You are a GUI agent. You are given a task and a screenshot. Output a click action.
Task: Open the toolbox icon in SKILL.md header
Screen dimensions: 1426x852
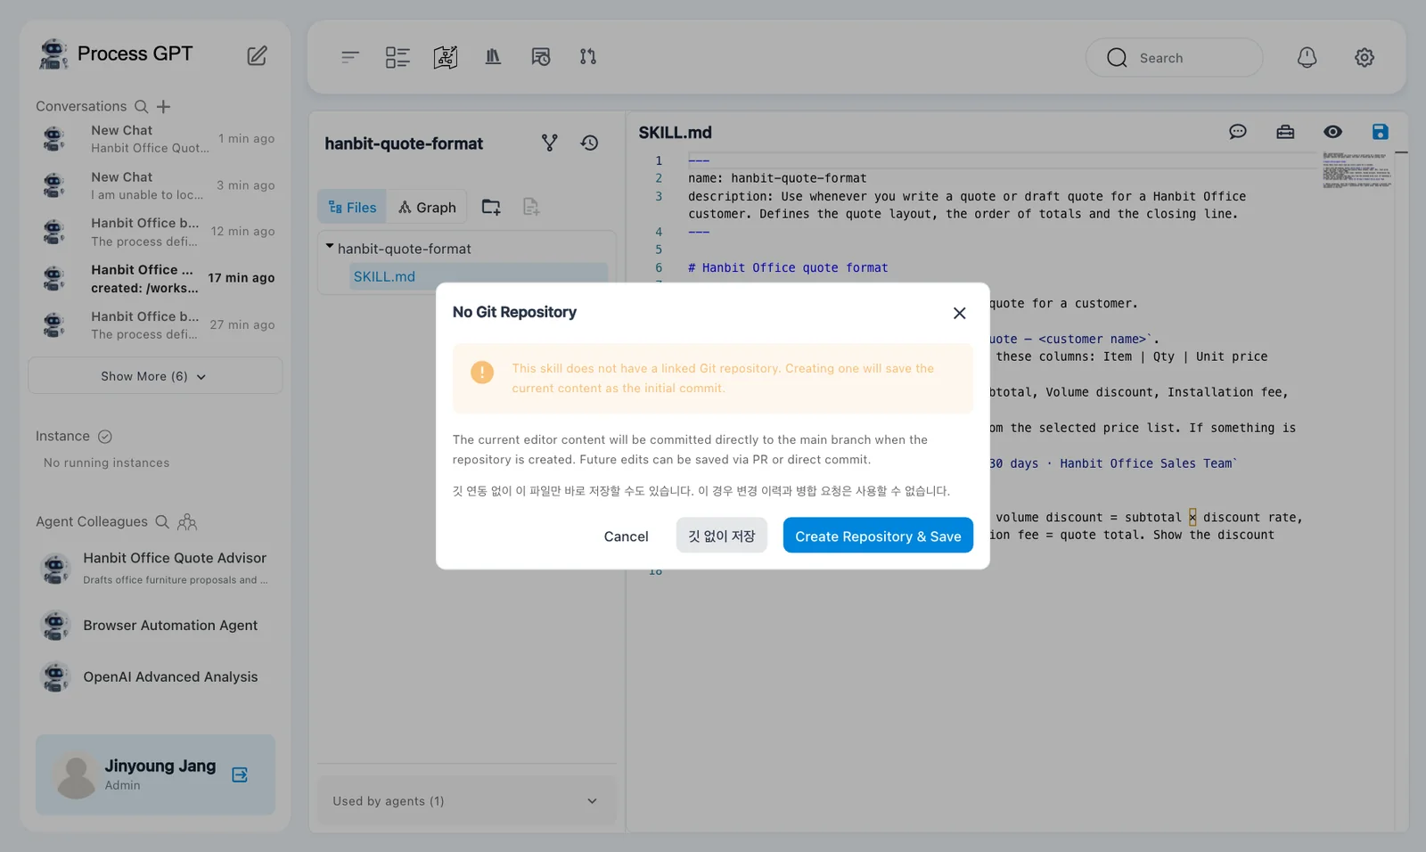click(1285, 132)
